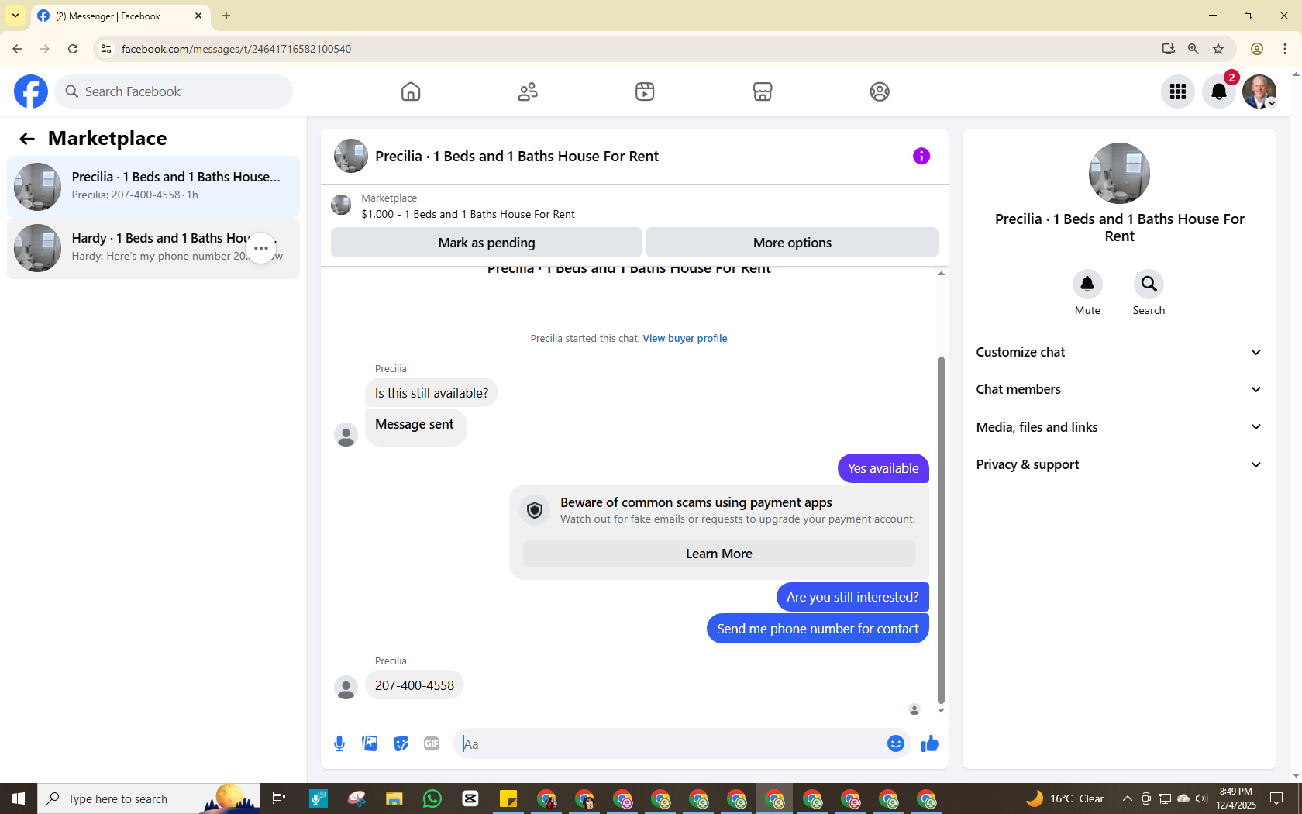Viewport: 1302px width, 814px height.
Task: Click the Search Facebook field
Action: tap(174, 91)
